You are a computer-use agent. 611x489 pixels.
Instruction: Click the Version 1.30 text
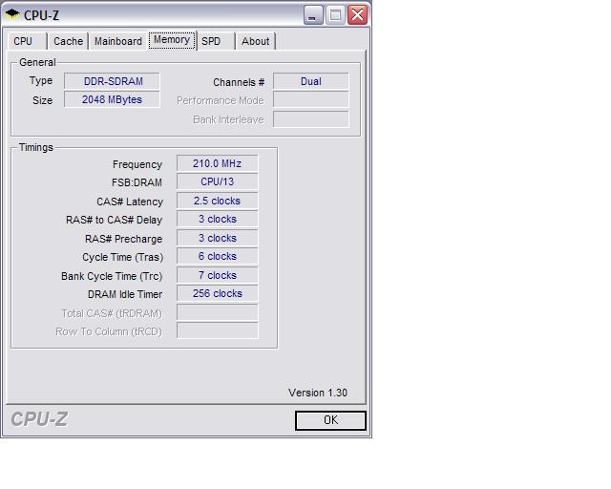(x=318, y=393)
